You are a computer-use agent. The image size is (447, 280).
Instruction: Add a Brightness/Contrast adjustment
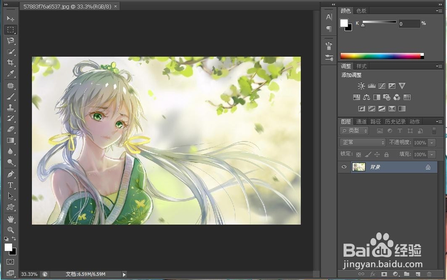click(x=361, y=86)
